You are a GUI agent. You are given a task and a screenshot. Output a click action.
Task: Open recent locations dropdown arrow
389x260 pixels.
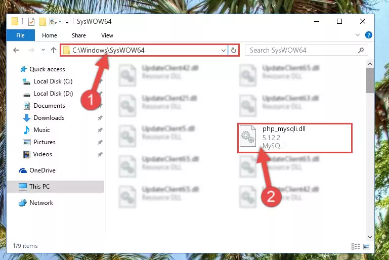click(43, 50)
